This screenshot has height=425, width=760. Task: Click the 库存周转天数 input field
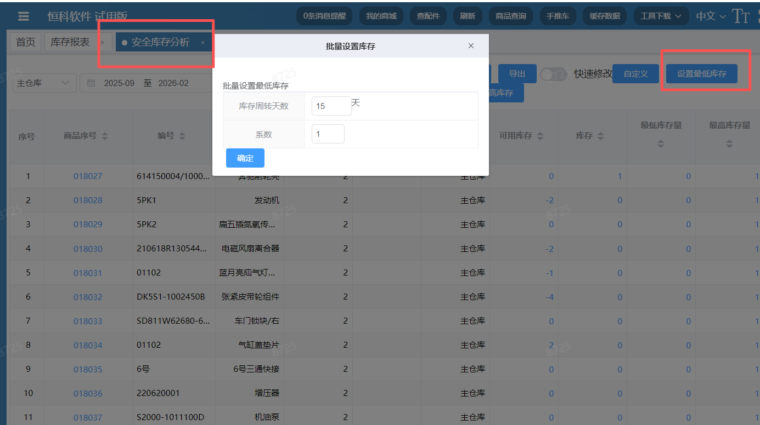[331, 105]
